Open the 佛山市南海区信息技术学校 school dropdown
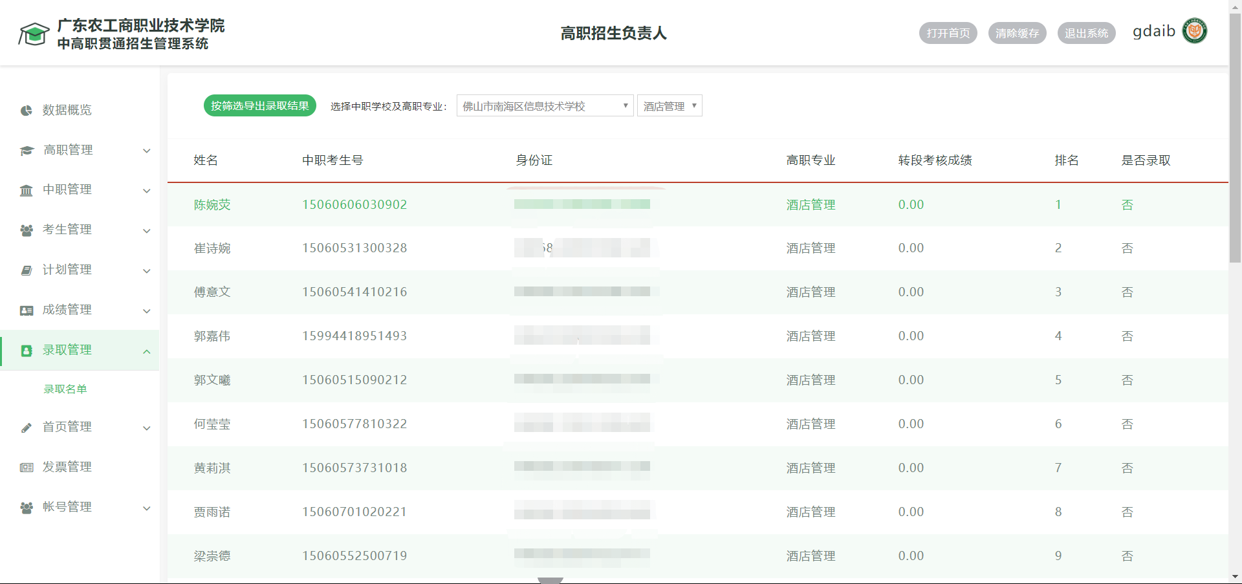This screenshot has height=584, width=1242. coord(545,106)
